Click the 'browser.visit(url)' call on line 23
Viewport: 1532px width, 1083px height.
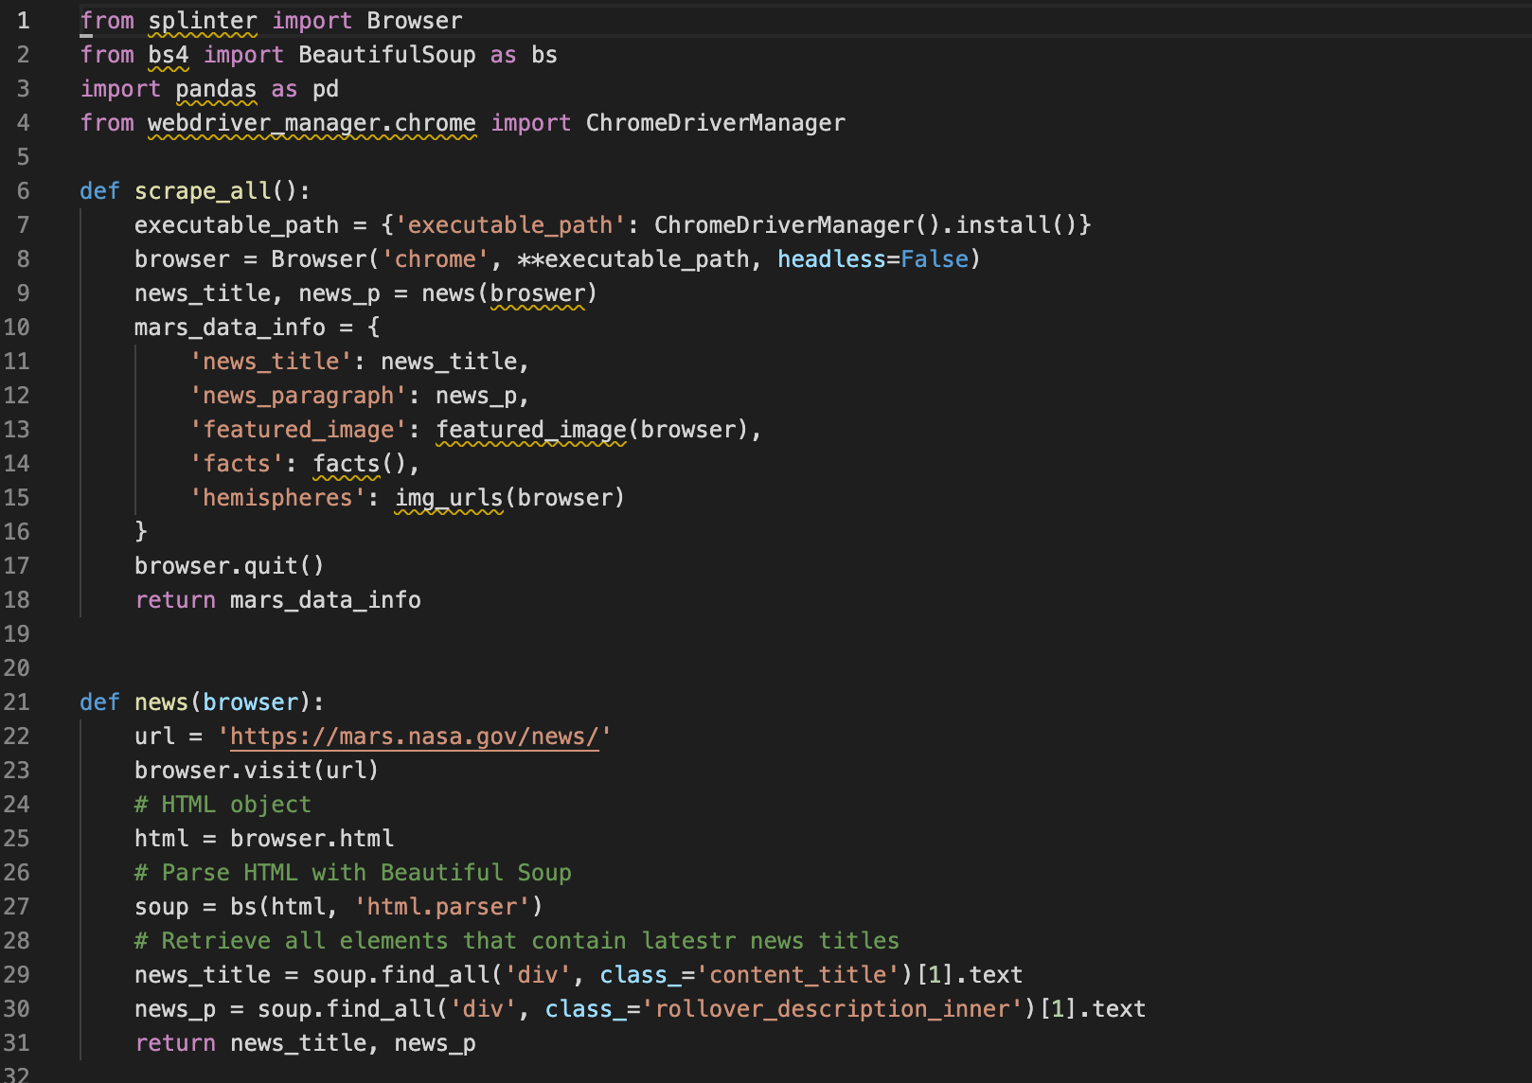tap(256, 770)
